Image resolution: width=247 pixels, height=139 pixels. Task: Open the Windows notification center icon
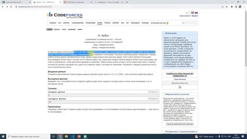[x=243, y=136]
